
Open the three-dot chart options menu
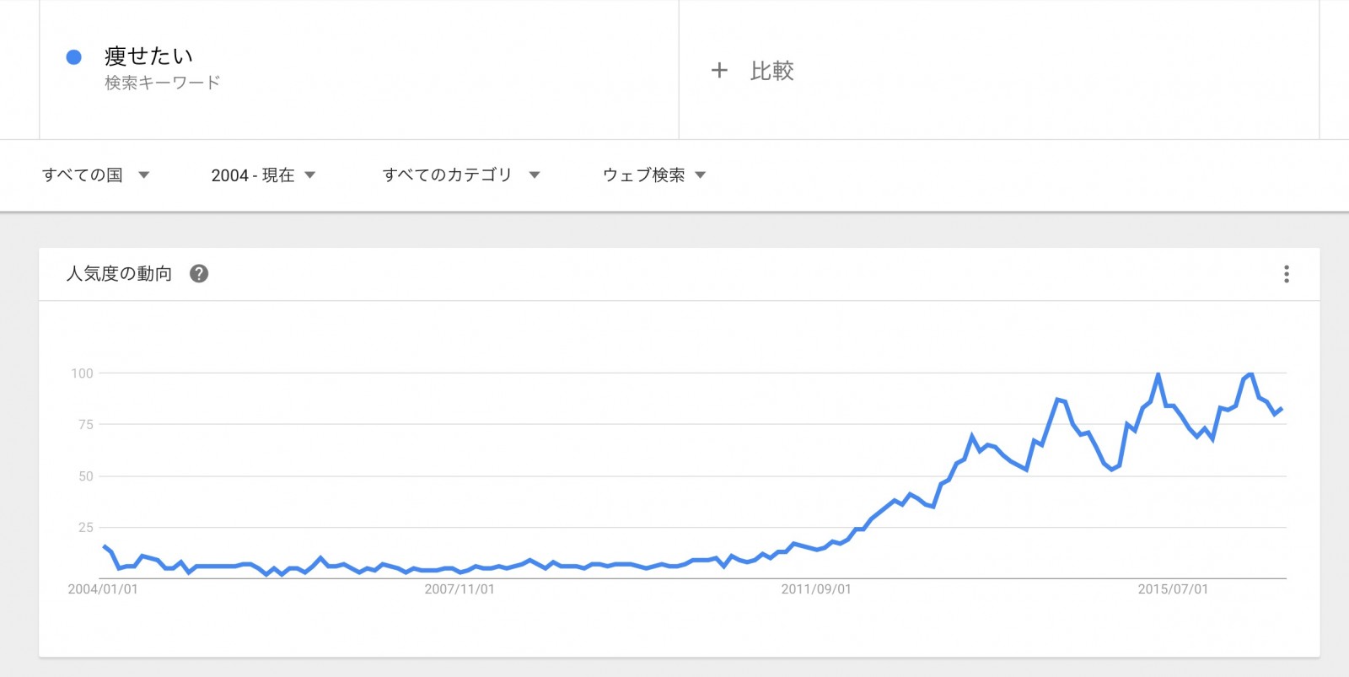pyautogui.click(x=1286, y=274)
